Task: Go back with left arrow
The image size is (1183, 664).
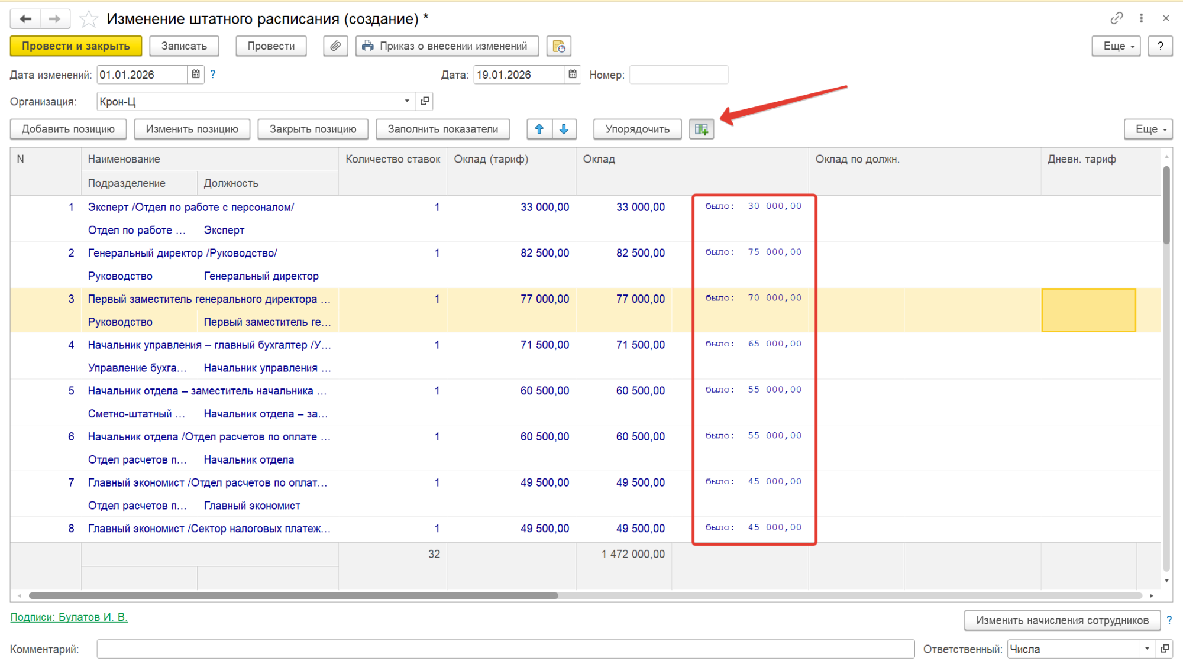Action: click(x=25, y=19)
